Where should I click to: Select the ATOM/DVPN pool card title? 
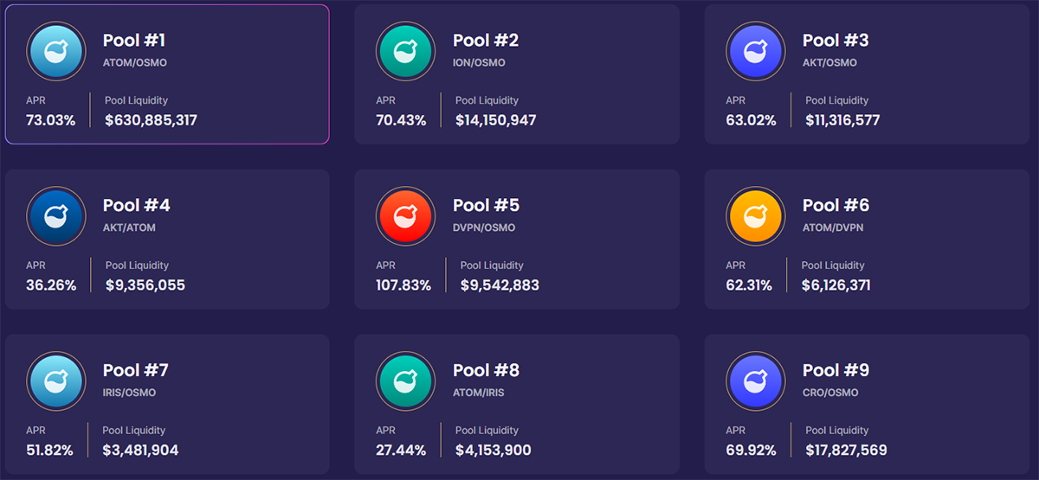point(836,206)
